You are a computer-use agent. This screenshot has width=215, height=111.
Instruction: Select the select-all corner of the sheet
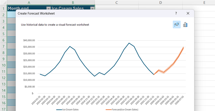pyautogui.click(x=3, y=3)
